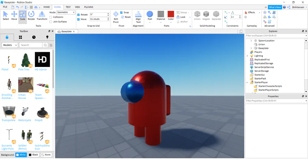Expand the Lighting tree item

coord(247,56)
